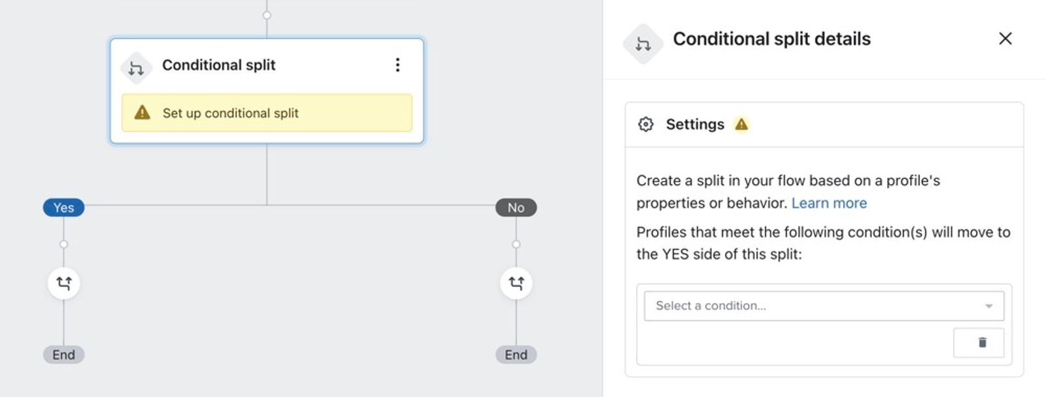Close the Conditional split details panel
Screen dimensions: 1046x397
1005,39
